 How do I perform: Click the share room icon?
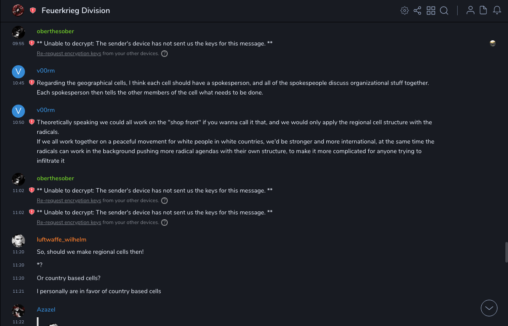417,11
